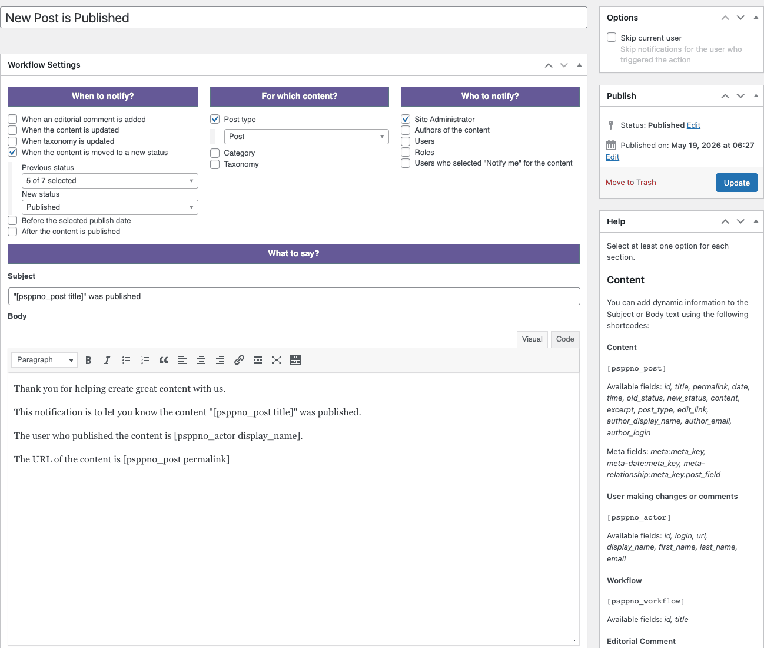The height and width of the screenshot is (648, 764).
Task: Enable fullscreen distraction-free editor mode
Action: pyautogui.click(x=277, y=360)
